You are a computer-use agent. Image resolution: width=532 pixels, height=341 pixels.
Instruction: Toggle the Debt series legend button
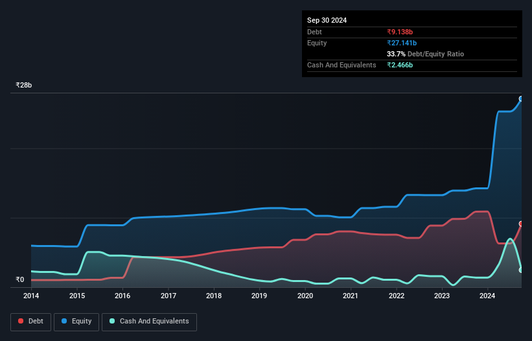coord(30,322)
